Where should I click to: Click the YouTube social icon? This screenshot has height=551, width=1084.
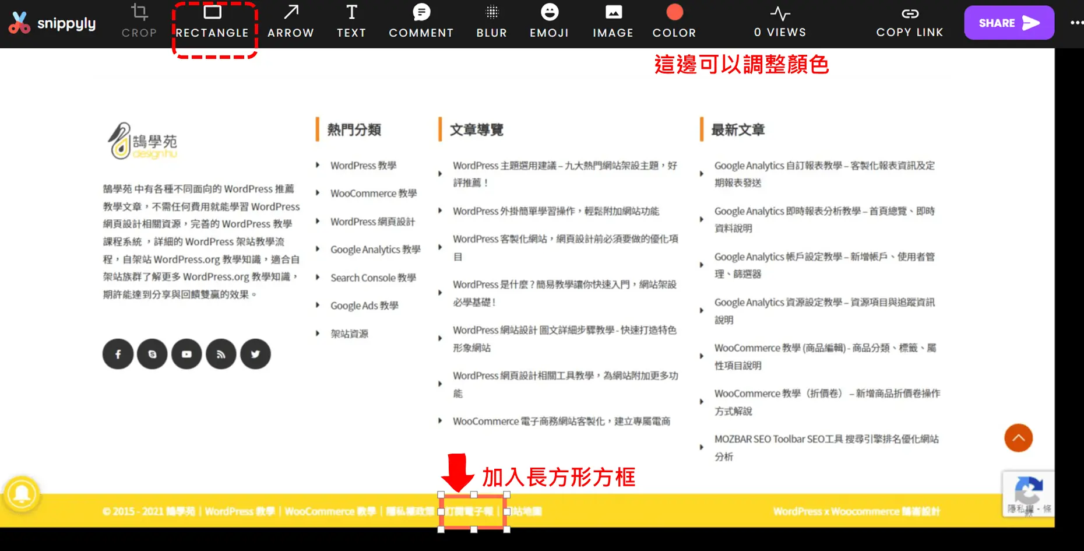point(186,354)
